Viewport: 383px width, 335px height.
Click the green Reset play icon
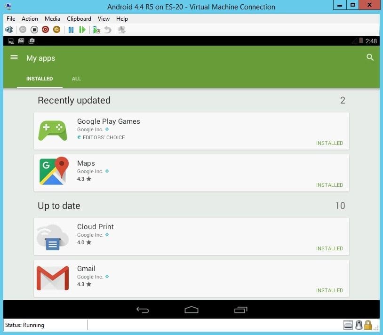[82, 30]
